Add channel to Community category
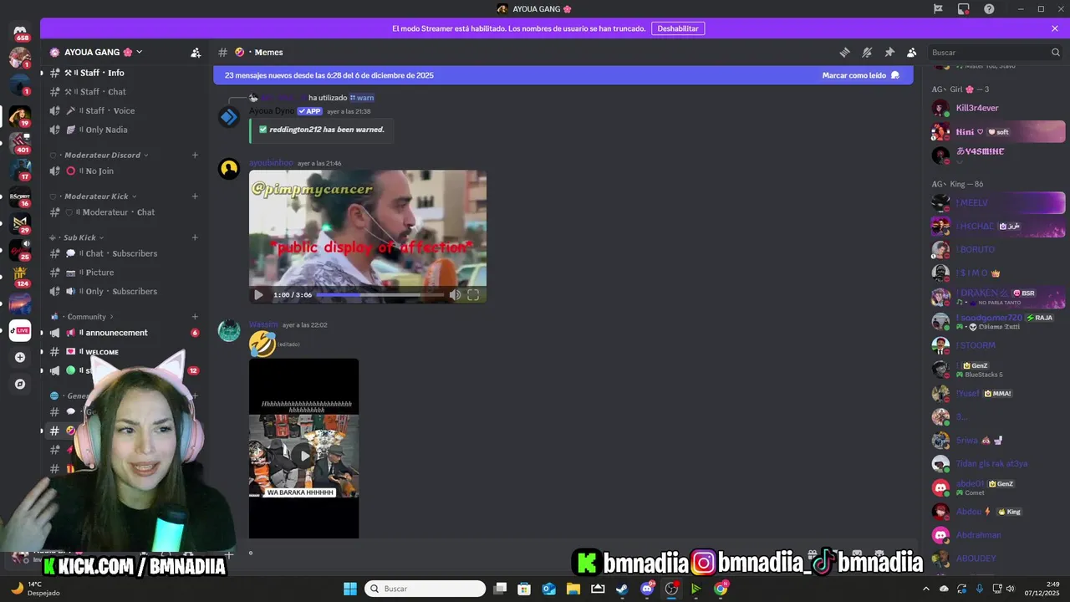 click(195, 317)
